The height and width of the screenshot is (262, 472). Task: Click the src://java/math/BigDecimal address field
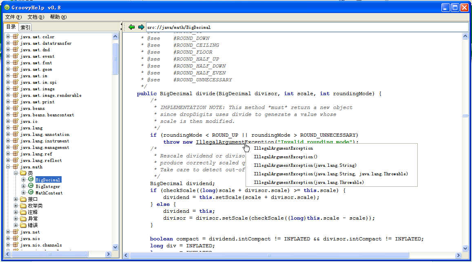pyautogui.click(x=307, y=27)
